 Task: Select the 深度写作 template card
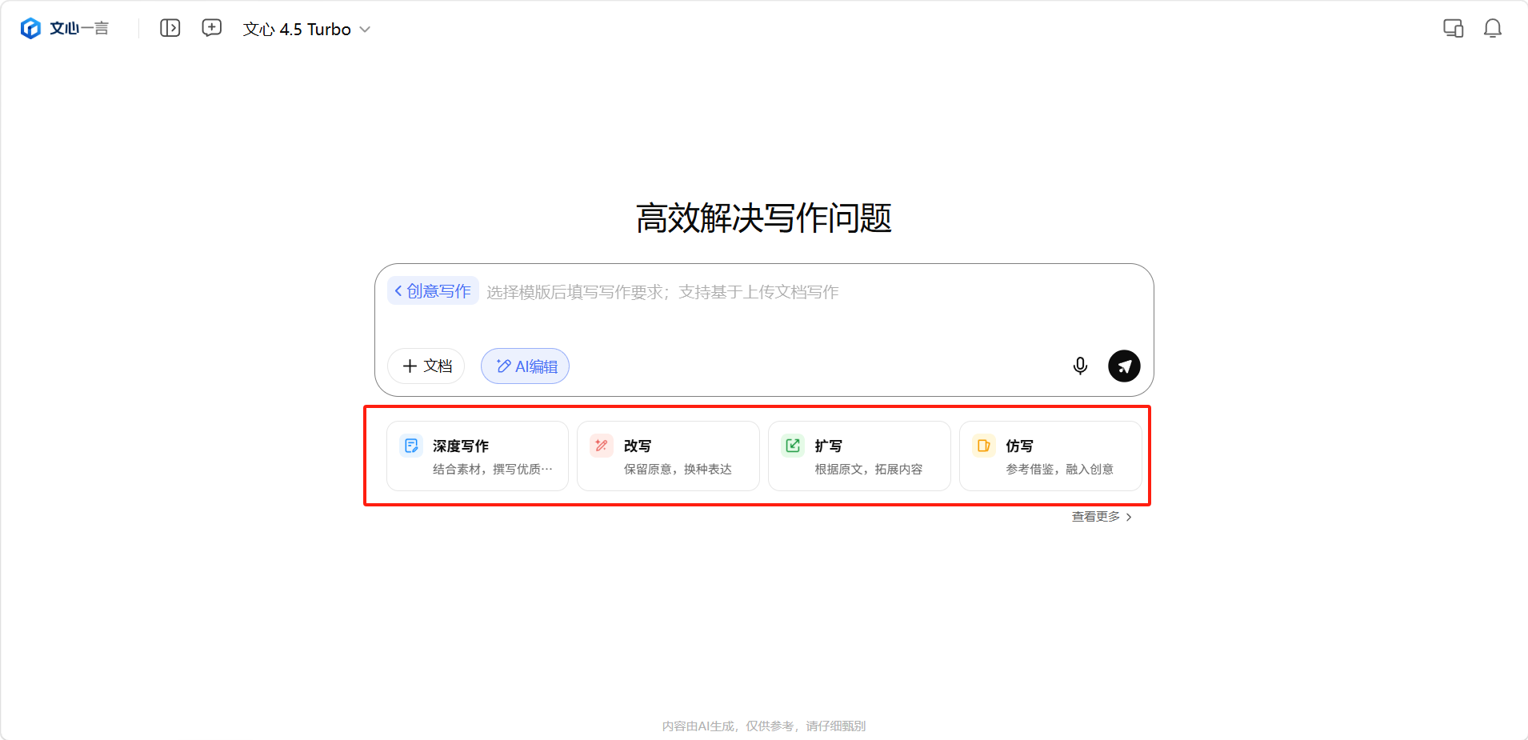pyautogui.click(x=478, y=456)
